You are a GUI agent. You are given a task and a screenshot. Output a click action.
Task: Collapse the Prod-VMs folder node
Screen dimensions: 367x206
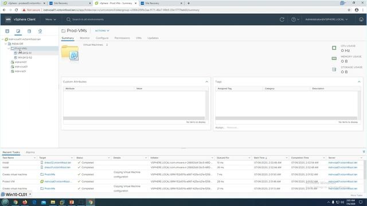point(9,48)
